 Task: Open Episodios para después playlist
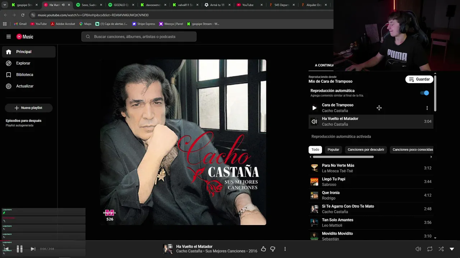tap(24, 123)
